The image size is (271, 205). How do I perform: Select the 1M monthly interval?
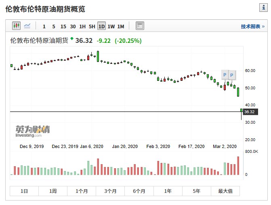121,26
